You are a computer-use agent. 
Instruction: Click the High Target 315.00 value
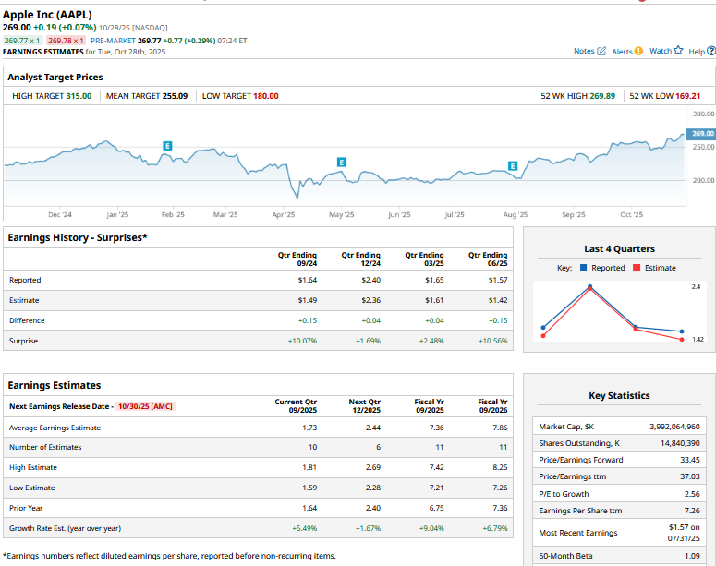click(79, 96)
